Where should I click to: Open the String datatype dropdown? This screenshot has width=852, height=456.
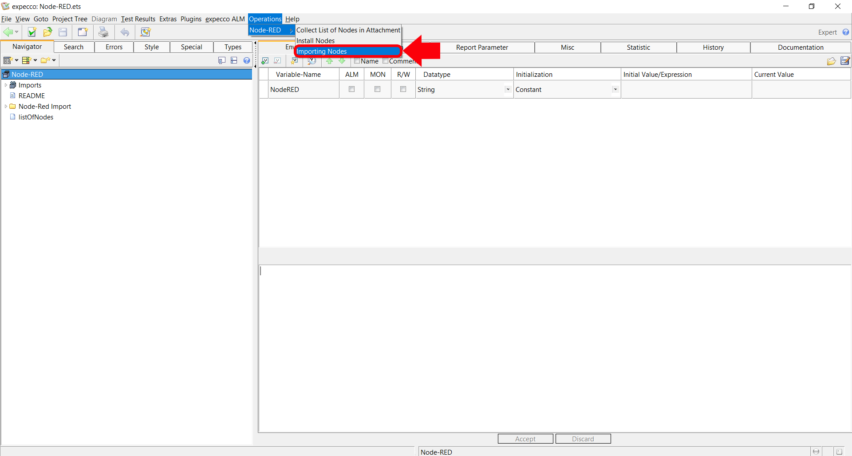pos(508,90)
